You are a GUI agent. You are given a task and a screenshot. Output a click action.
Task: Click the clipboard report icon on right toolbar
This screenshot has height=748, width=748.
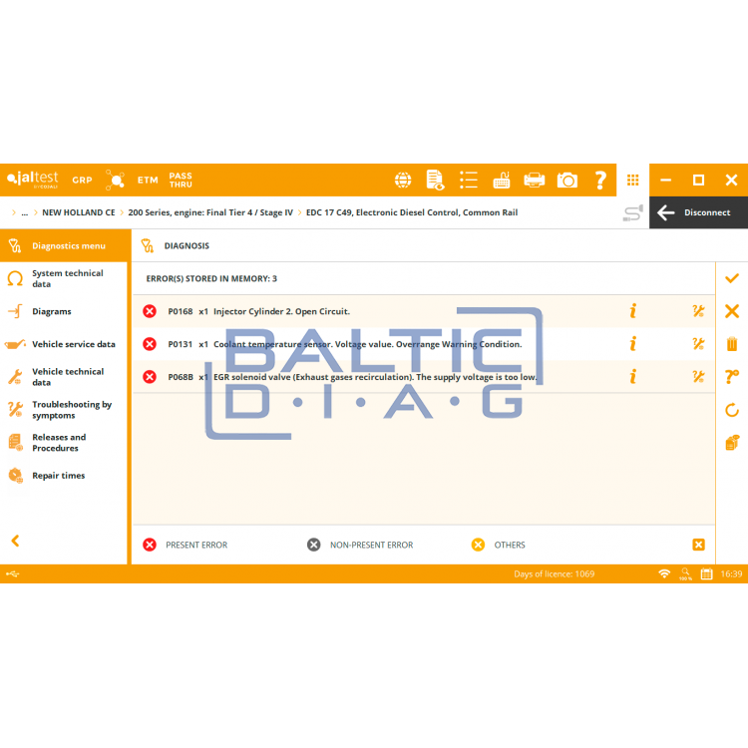pos(732,443)
